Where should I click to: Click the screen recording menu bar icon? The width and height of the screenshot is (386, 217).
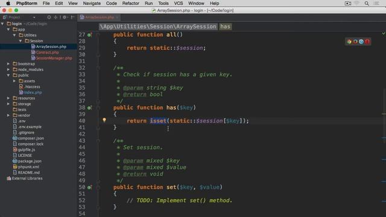[347, 3]
